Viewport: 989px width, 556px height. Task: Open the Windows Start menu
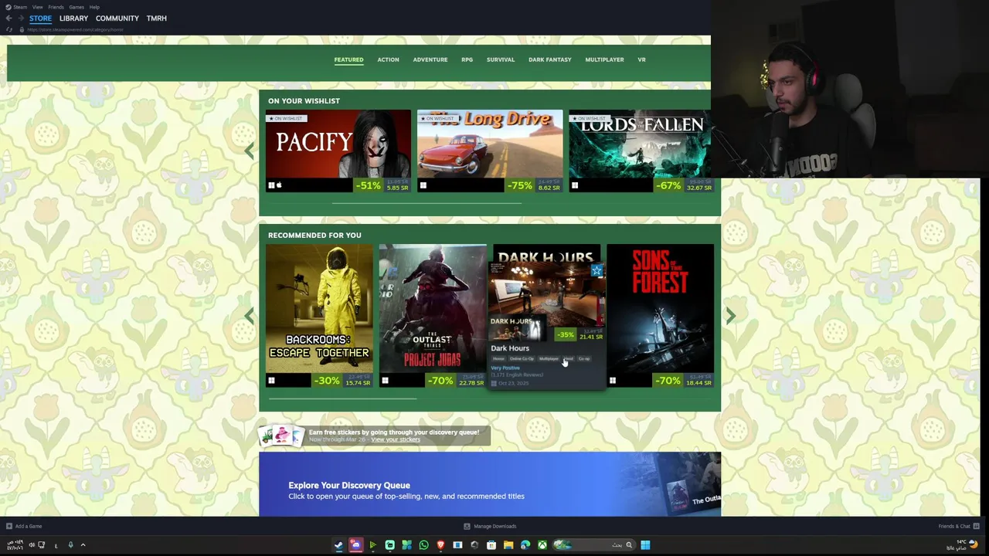tap(645, 545)
